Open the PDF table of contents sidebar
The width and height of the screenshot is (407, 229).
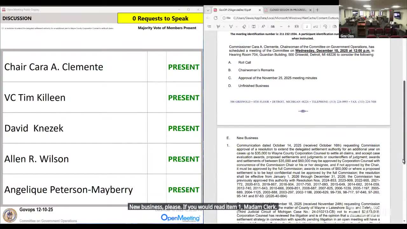click(209, 26)
